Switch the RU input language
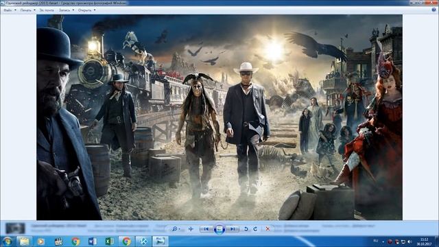Screen dimensions: 439x247 pyautogui.click(x=376, y=241)
